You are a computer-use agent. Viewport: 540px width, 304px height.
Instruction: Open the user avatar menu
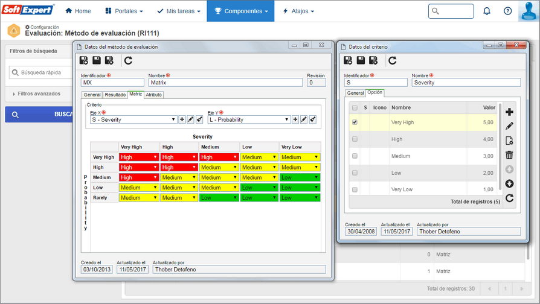[529, 11]
